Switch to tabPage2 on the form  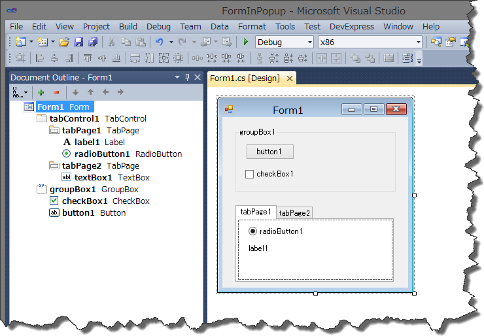[x=294, y=213]
